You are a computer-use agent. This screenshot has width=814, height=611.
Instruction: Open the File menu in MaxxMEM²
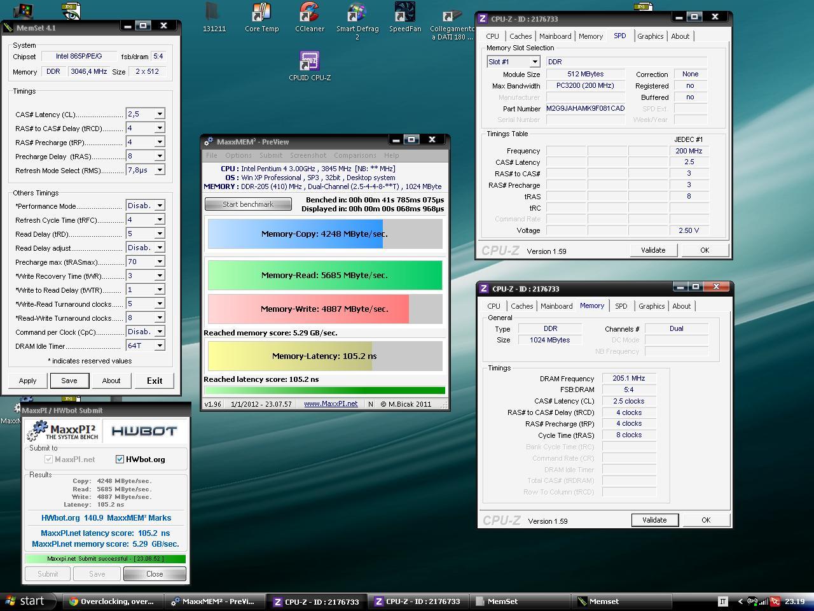(212, 155)
